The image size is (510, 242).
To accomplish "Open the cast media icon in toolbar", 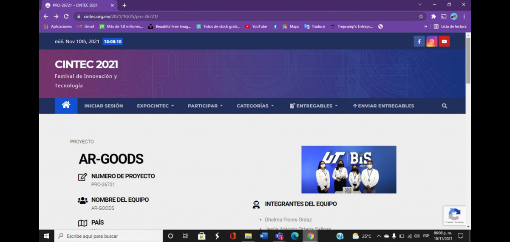I will pos(444,17).
